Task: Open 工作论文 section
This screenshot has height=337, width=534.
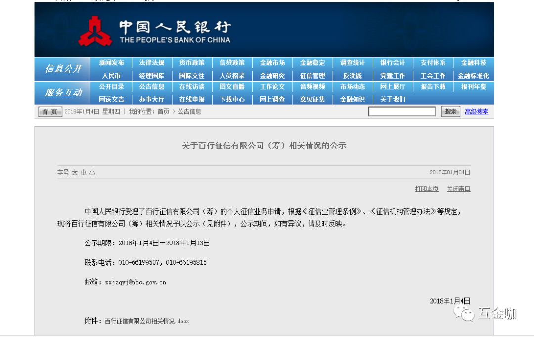Action: tap(272, 87)
